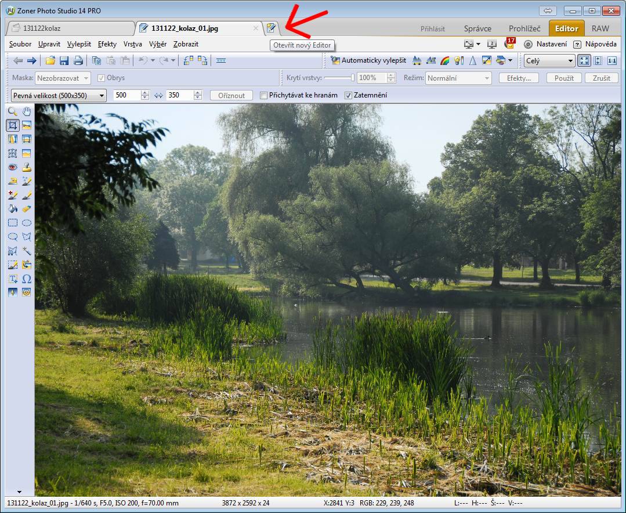Select the Red eye reduction tool

(x=13, y=167)
